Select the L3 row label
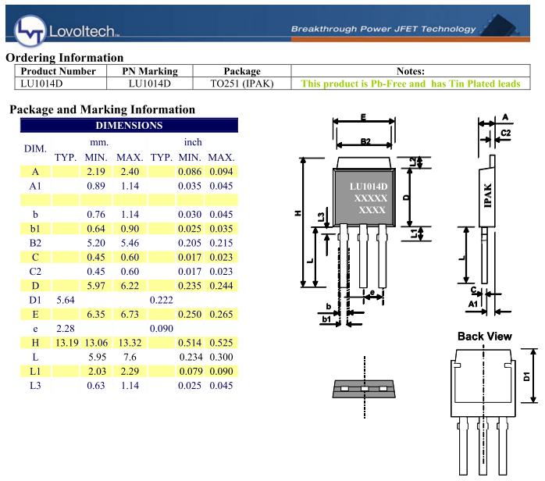The width and height of the screenshot is (545, 481). tap(35, 386)
